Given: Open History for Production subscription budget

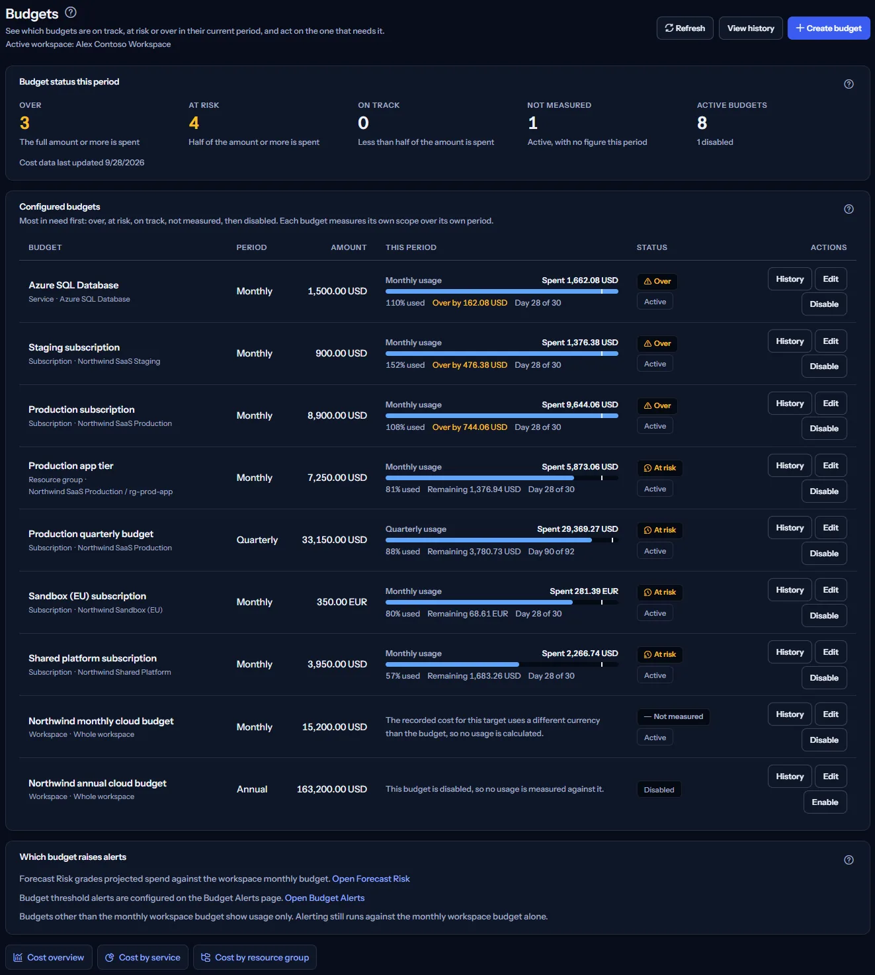Looking at the screenshot, I should pos(790,403).
